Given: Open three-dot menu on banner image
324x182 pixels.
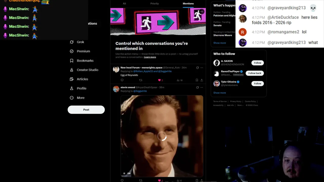Looking at the screenshot, I should pos(202,12).
